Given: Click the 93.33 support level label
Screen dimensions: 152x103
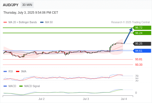Looking at the screenshot, I should click(139, 65).
